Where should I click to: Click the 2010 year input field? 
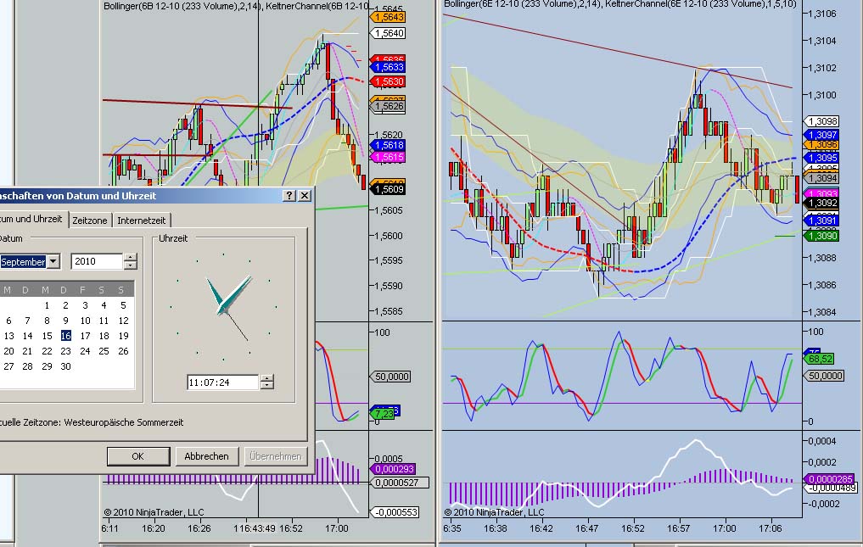click(x=97, y=261)
